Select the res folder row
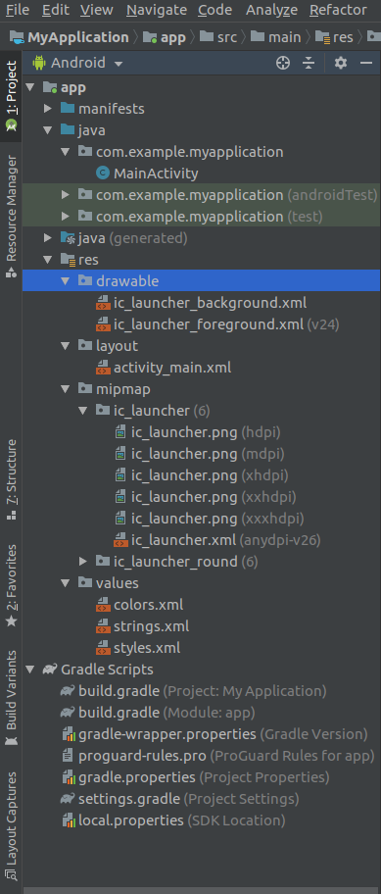The image size is (381, 894). [202, 260]
